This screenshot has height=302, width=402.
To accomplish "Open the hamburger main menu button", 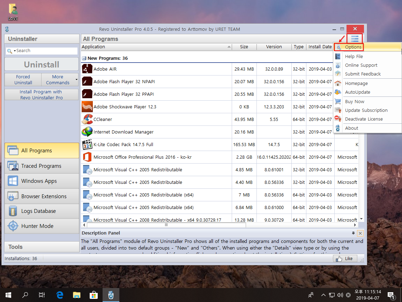I will (355, 39).
